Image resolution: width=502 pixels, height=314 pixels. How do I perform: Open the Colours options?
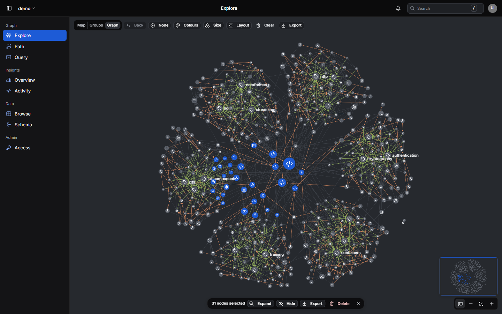tap(187, 25)
